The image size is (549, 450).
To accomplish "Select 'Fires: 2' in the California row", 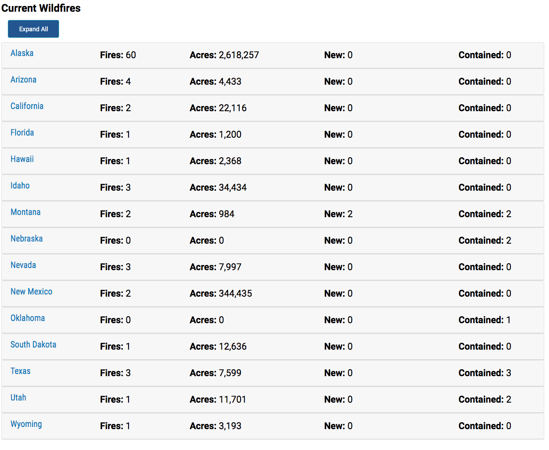I will point(116,108).
